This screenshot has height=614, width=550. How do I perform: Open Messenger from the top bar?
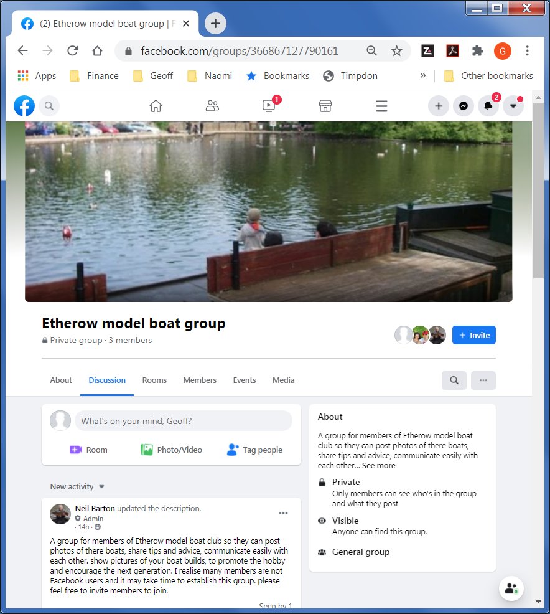point(464,106)
